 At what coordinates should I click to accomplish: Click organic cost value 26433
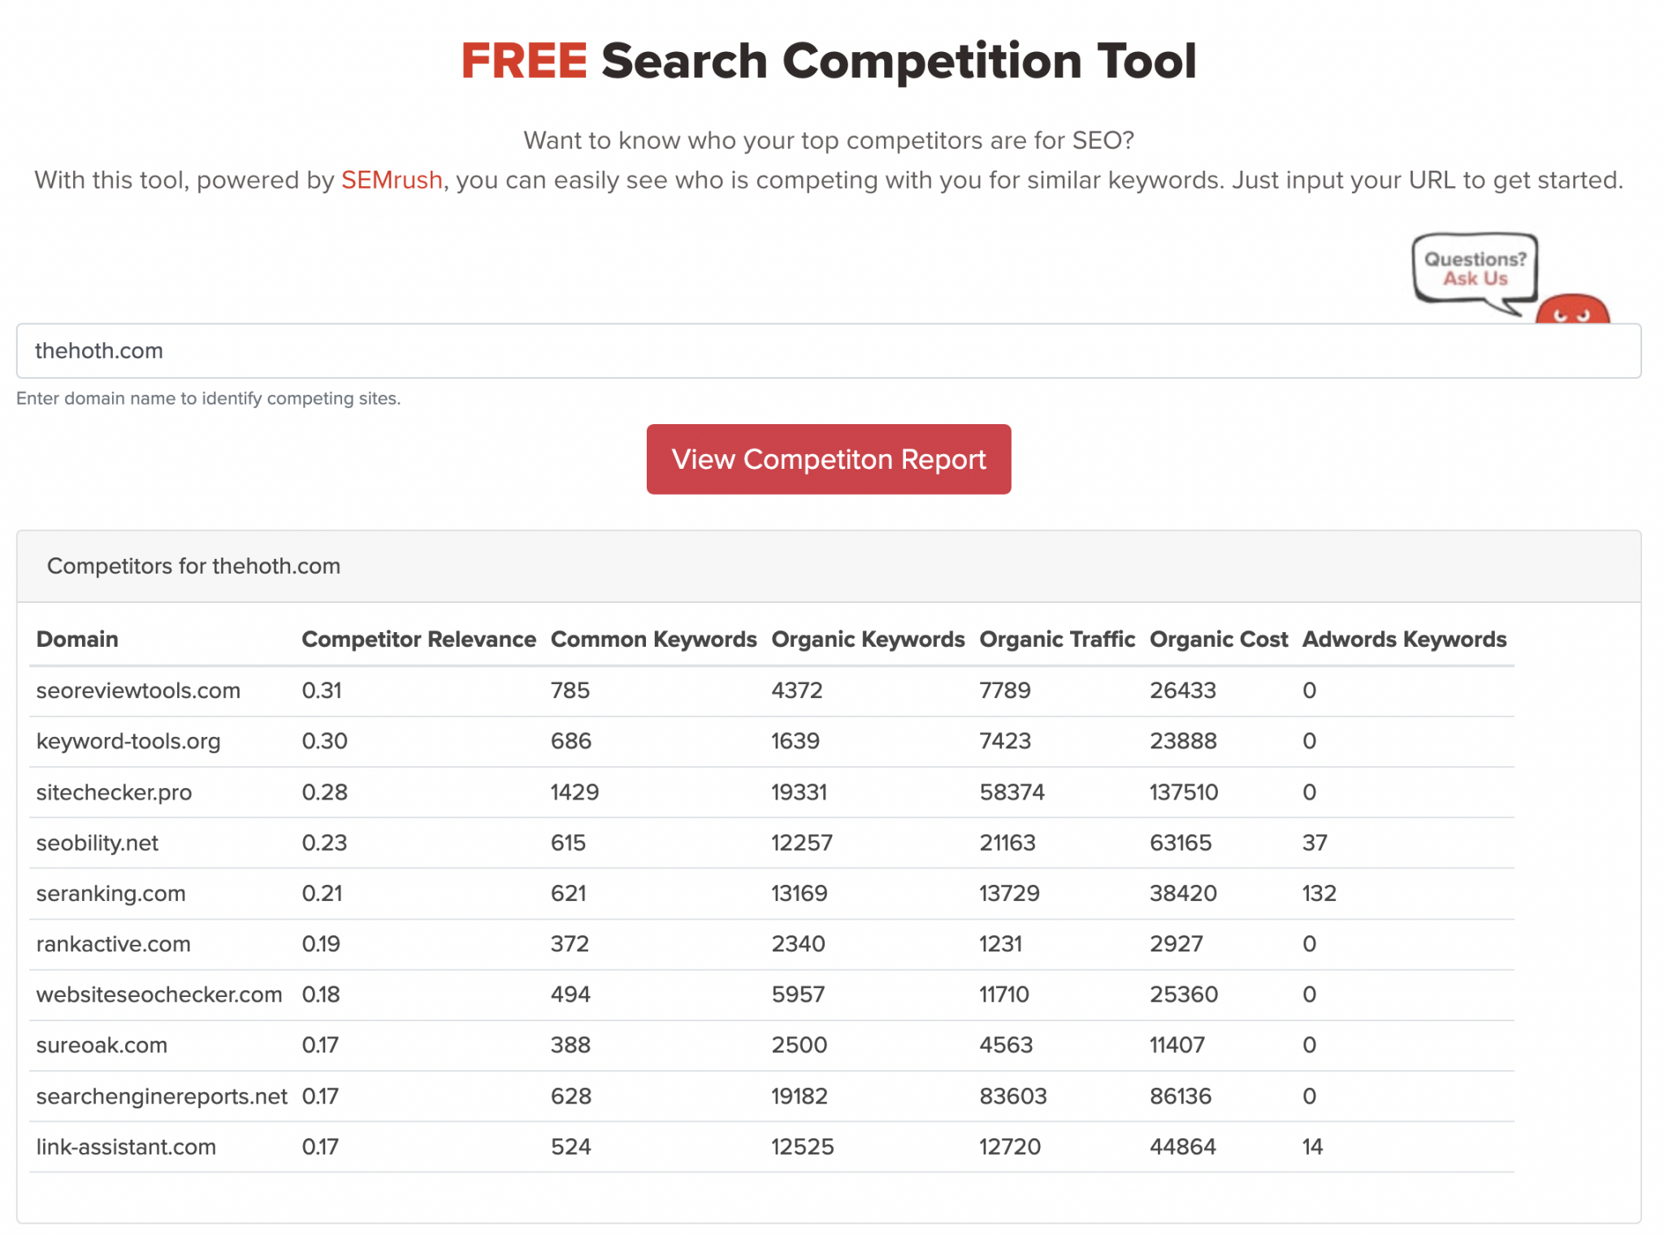pos(1183,691)
